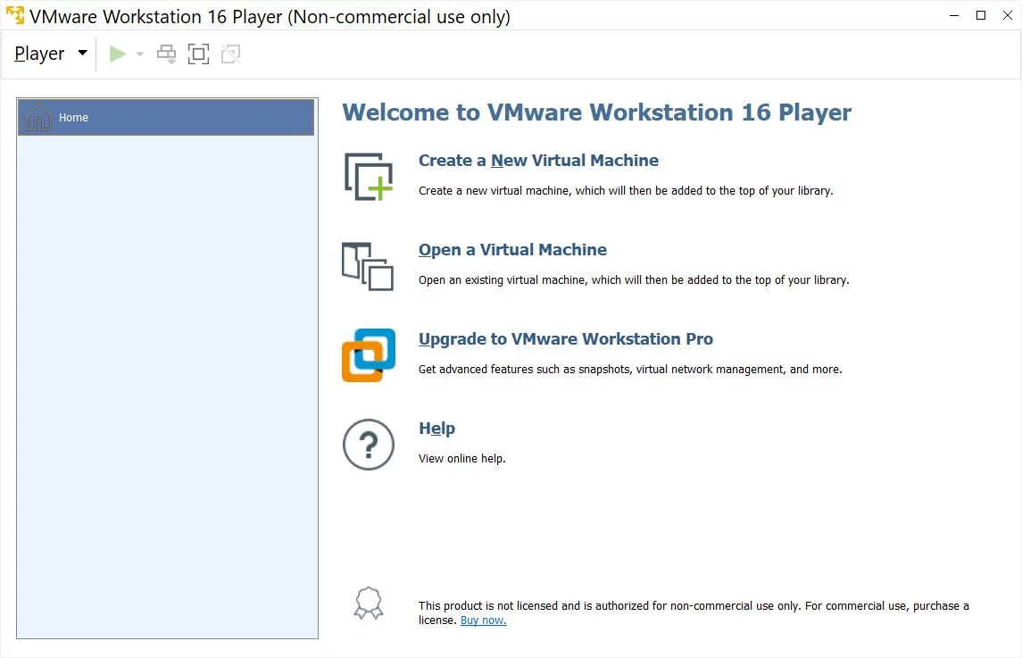Click the orange and blue Workstation Pro icon
The image size is (1022, 658).
coord(369,355)
